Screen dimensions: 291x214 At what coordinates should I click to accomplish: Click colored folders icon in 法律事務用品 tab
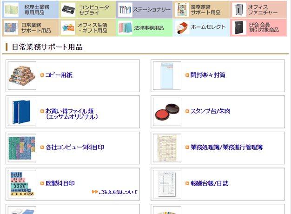(x=125, y=27)
